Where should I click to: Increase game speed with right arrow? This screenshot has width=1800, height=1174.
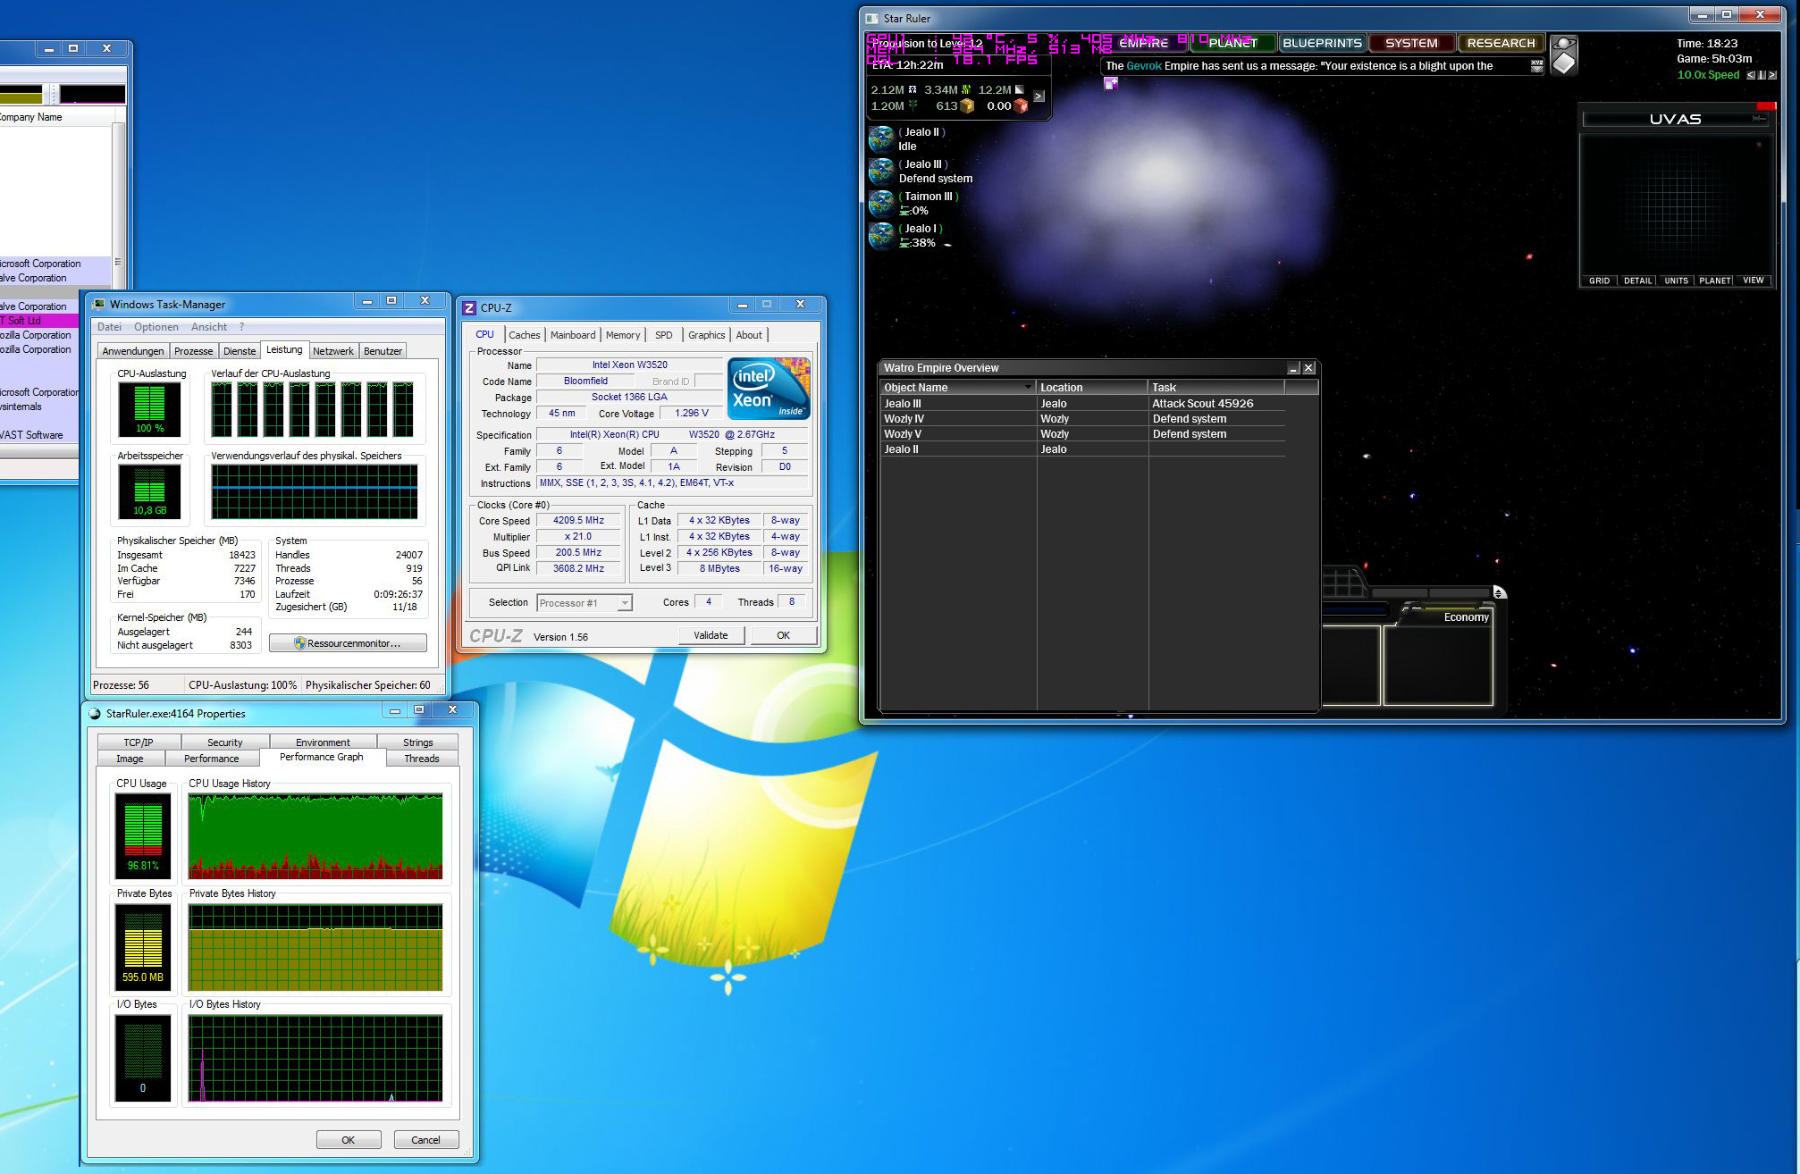pos(1772,75)
